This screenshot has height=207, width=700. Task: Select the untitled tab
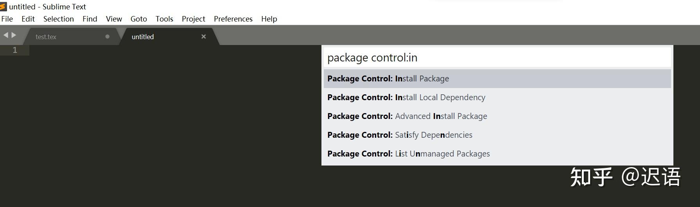(x=143, y=37)
